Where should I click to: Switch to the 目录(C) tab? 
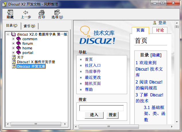point(12,26)
